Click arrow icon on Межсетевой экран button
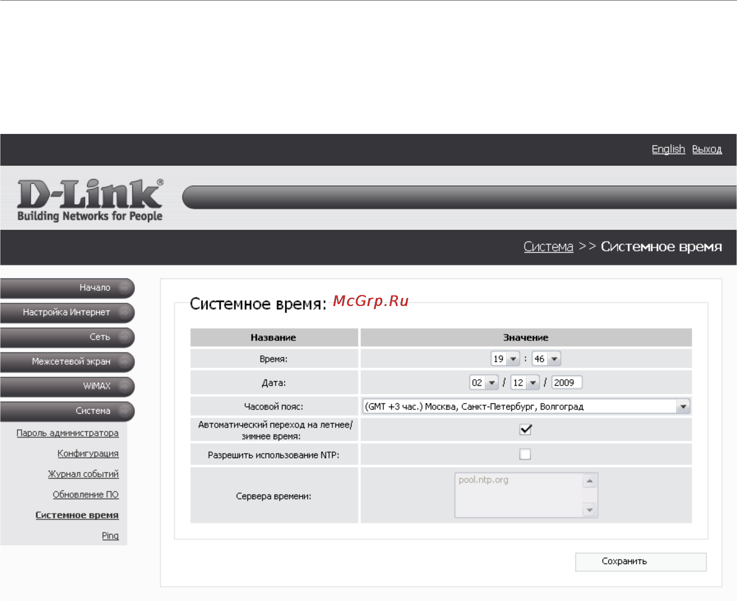 click(x=124, y=361)
